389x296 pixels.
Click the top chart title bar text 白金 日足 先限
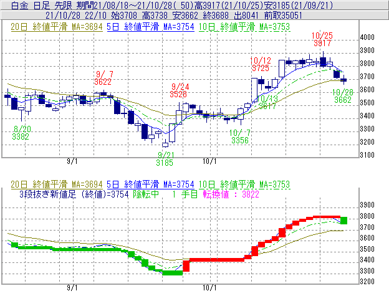[42, 5]
